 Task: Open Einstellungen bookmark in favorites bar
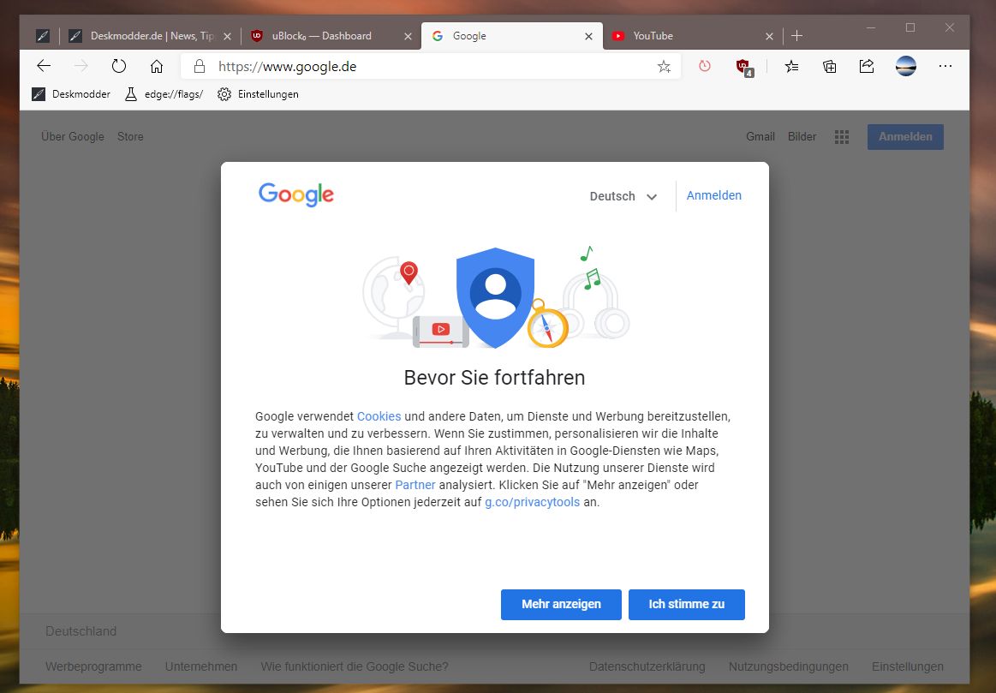tap(258, 94)
